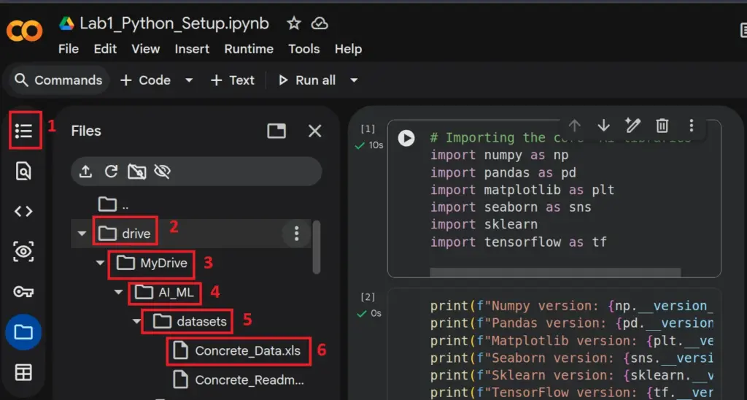Viewport: 747px width, 400px height.
Task: Open the Commands search button
Action: click(58, 80)
